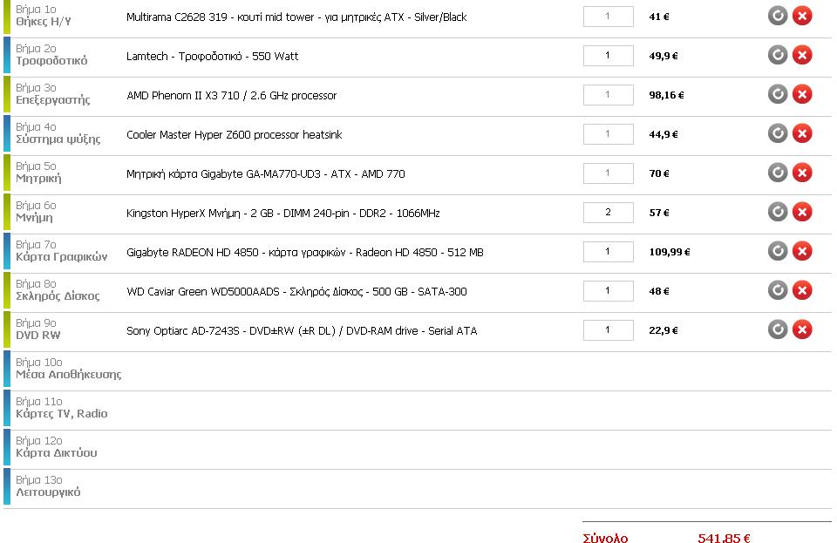Image resolution: width=837 pixels, height=543 pixels.
Task: Click the gray refresh icon for Kingston HyperX memory
Action: pos(778,212)
